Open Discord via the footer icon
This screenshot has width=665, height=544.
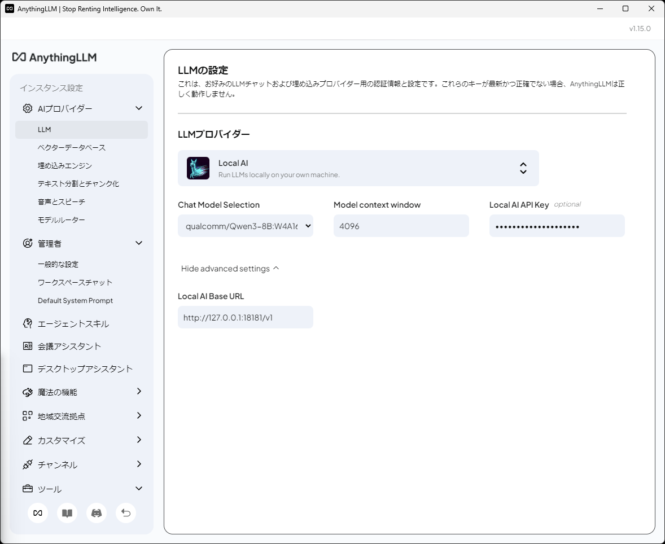97,513
